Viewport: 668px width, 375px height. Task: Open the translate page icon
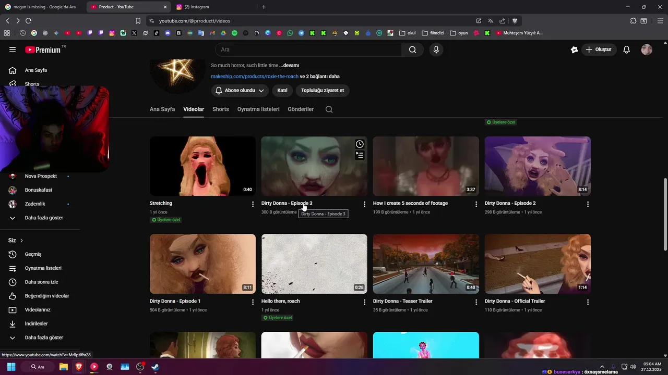point(491,21)
